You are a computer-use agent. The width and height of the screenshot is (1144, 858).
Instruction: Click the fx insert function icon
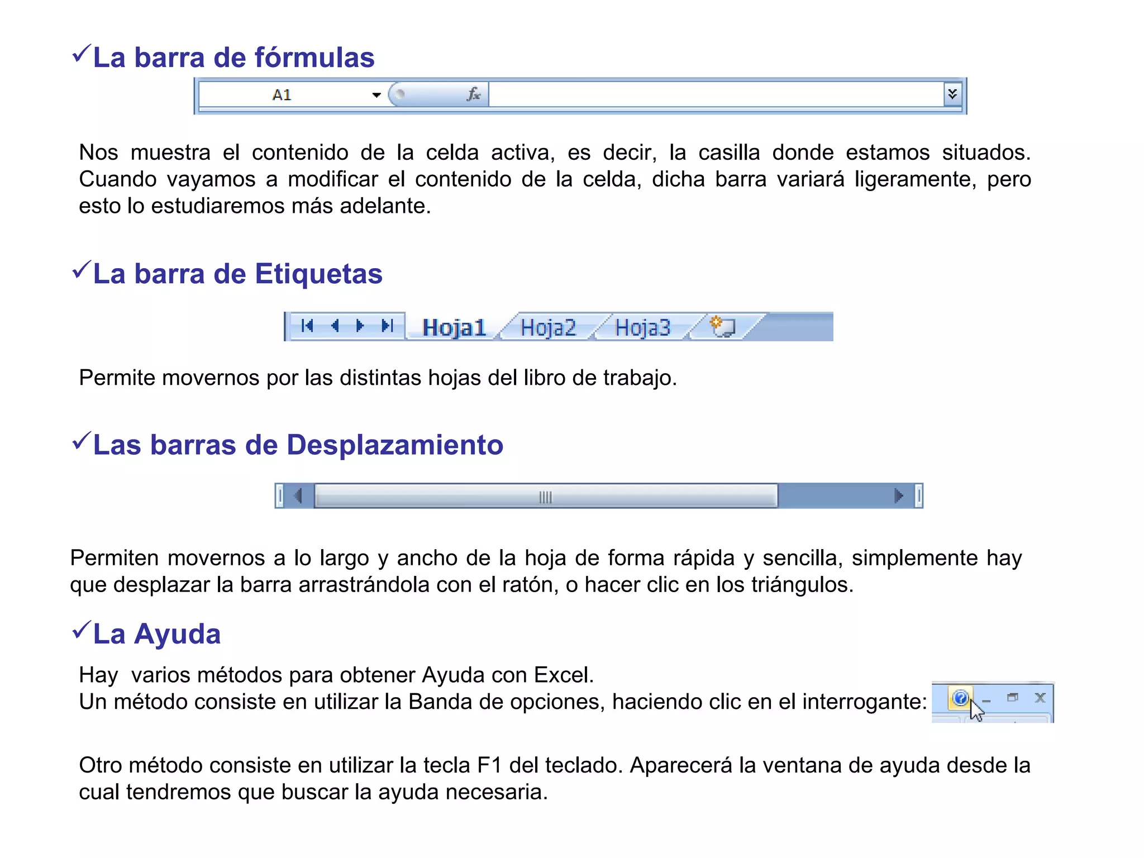(474, 94)
